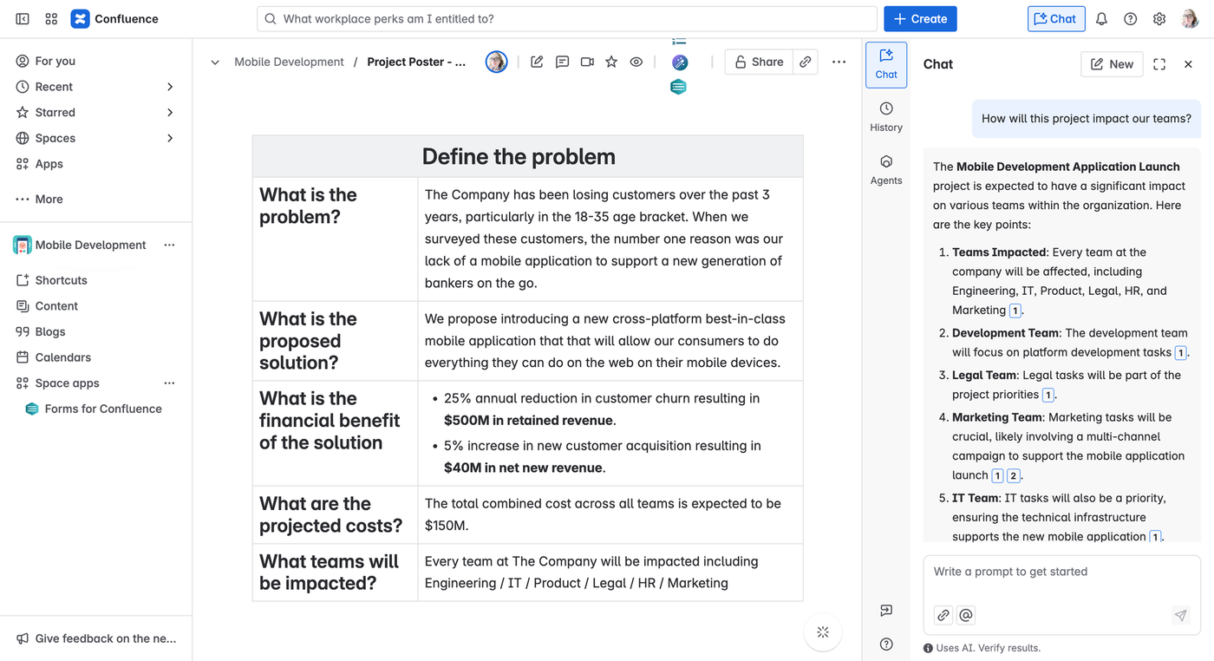
Task: Toggle the Chat panel button in top bar
Action: pos(1056,19)
